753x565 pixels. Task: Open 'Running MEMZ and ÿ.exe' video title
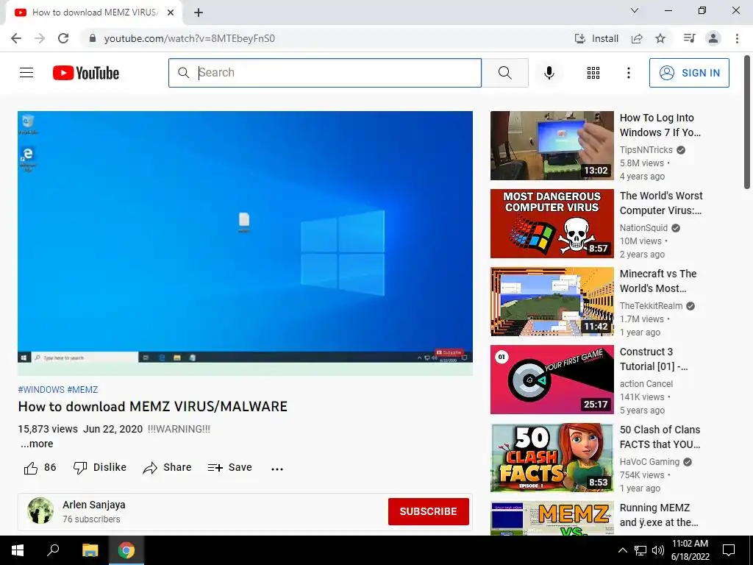659,515
